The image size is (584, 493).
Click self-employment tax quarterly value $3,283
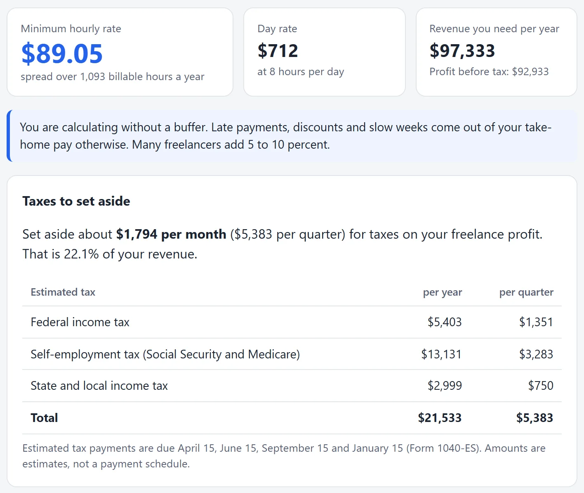[x=536, y=354]
